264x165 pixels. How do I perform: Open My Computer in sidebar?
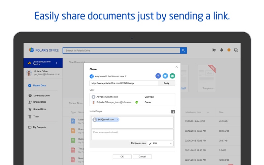point(40,127)
